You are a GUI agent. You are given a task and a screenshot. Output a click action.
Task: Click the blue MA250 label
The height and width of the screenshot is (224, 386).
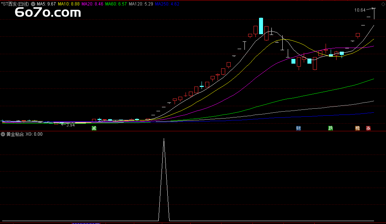pyautogui.click(x=167, y=4)
